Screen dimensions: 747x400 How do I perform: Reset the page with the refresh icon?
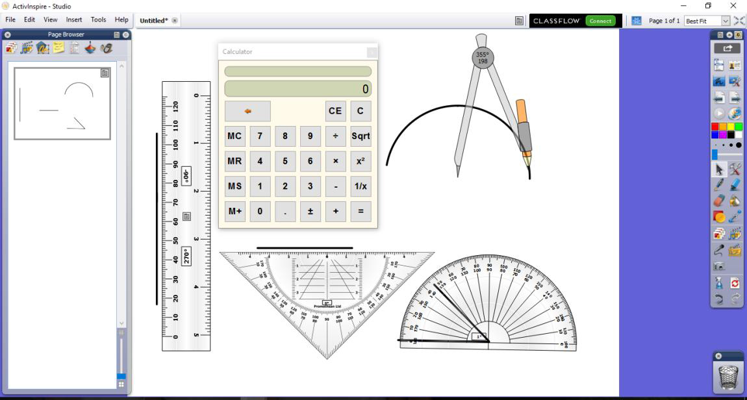tap(735, 282)
